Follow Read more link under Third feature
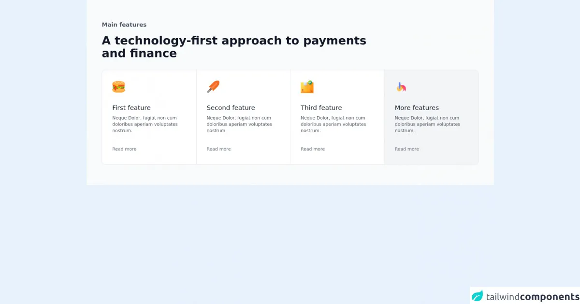The image size is (580, 304). (x=313, y=149)
